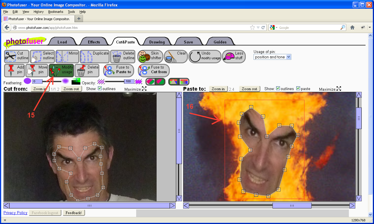Toggle the Modify usage pin tool

click(x=61, y=71)
